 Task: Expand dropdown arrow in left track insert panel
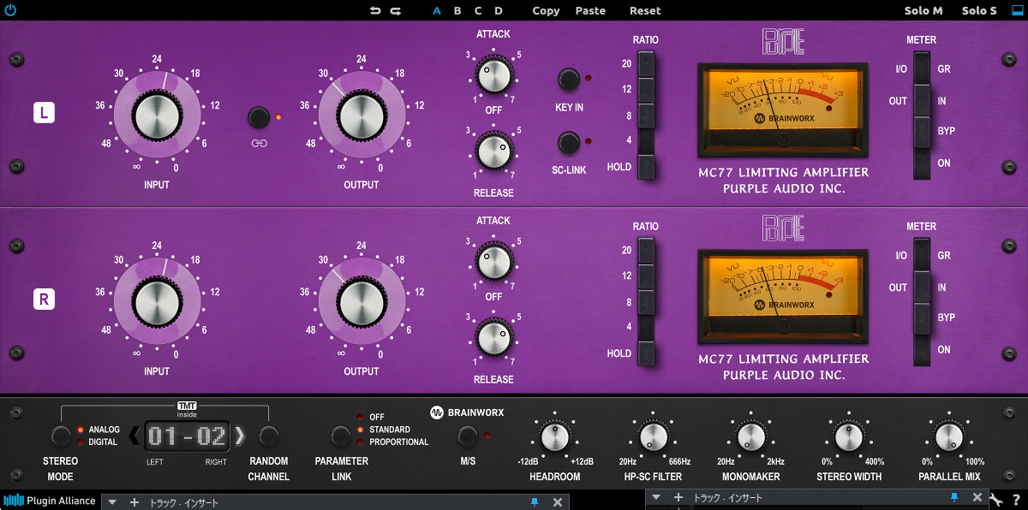(112, 502)
